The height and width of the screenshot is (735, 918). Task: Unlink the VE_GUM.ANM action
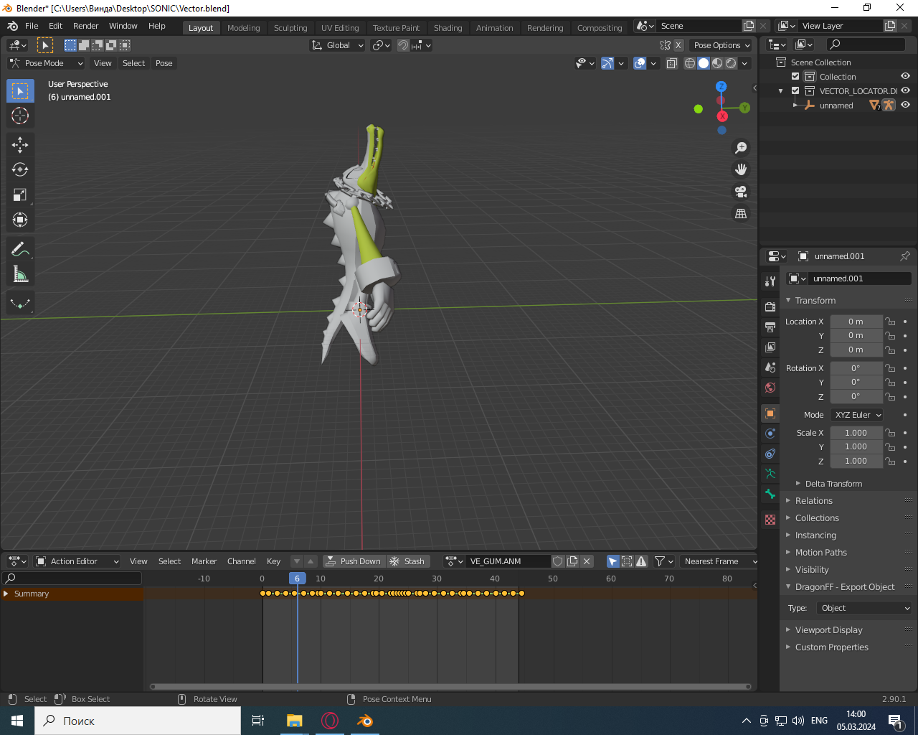pos(587,561)
